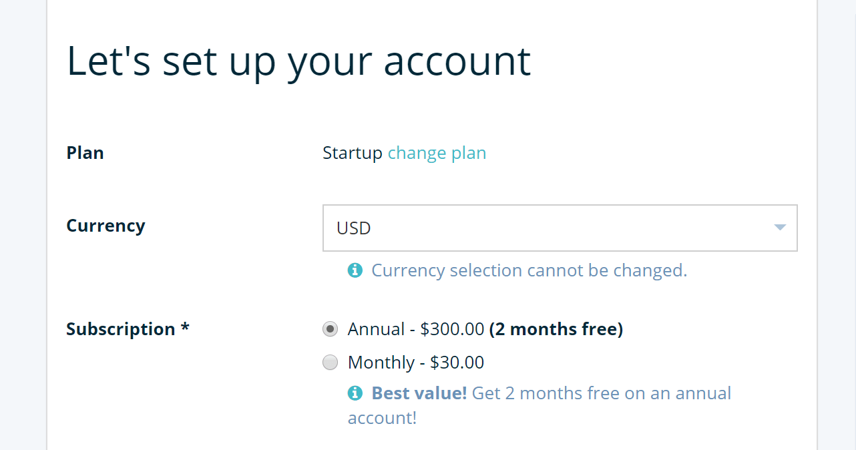The image size is (856, 450).
Task: Click the info icon beside currency notice
Action: [355, 270]
